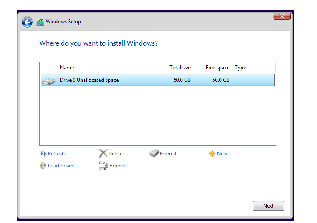
Task: Proceed with the Next button
Action: [x=268, y=206]
